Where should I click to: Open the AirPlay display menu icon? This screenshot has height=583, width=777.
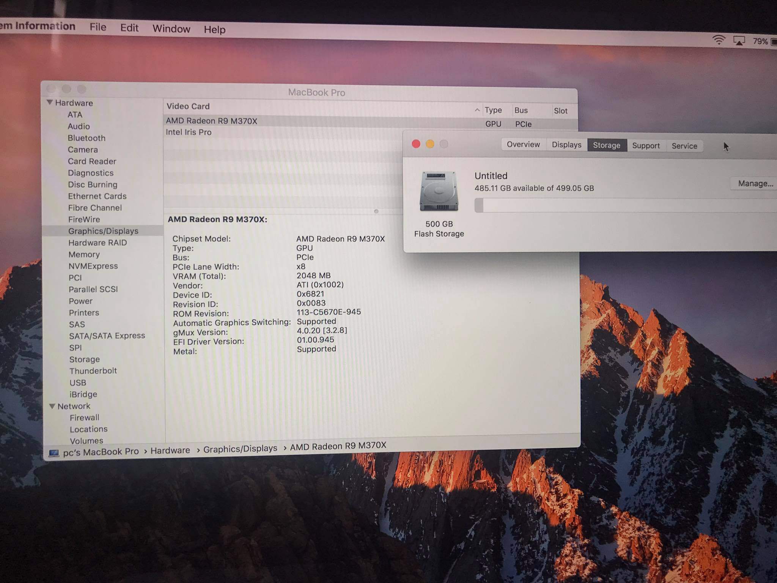739,41
